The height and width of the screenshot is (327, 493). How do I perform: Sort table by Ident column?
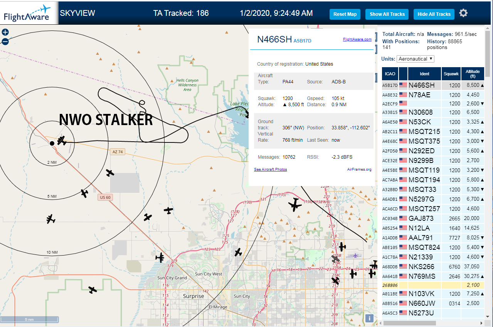coord(424,73)
